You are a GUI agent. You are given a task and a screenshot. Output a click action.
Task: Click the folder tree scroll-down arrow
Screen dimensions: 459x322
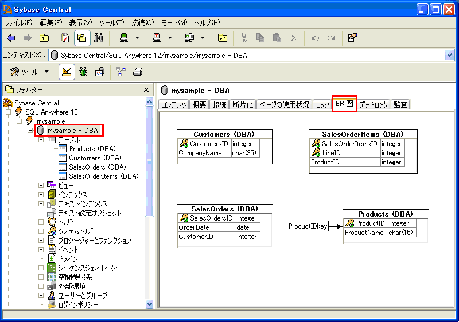(x=150, y=304)
